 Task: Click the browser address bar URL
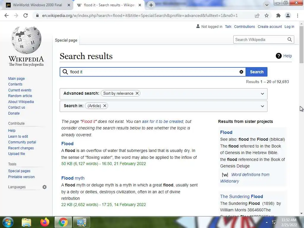(x=140, y=15)
